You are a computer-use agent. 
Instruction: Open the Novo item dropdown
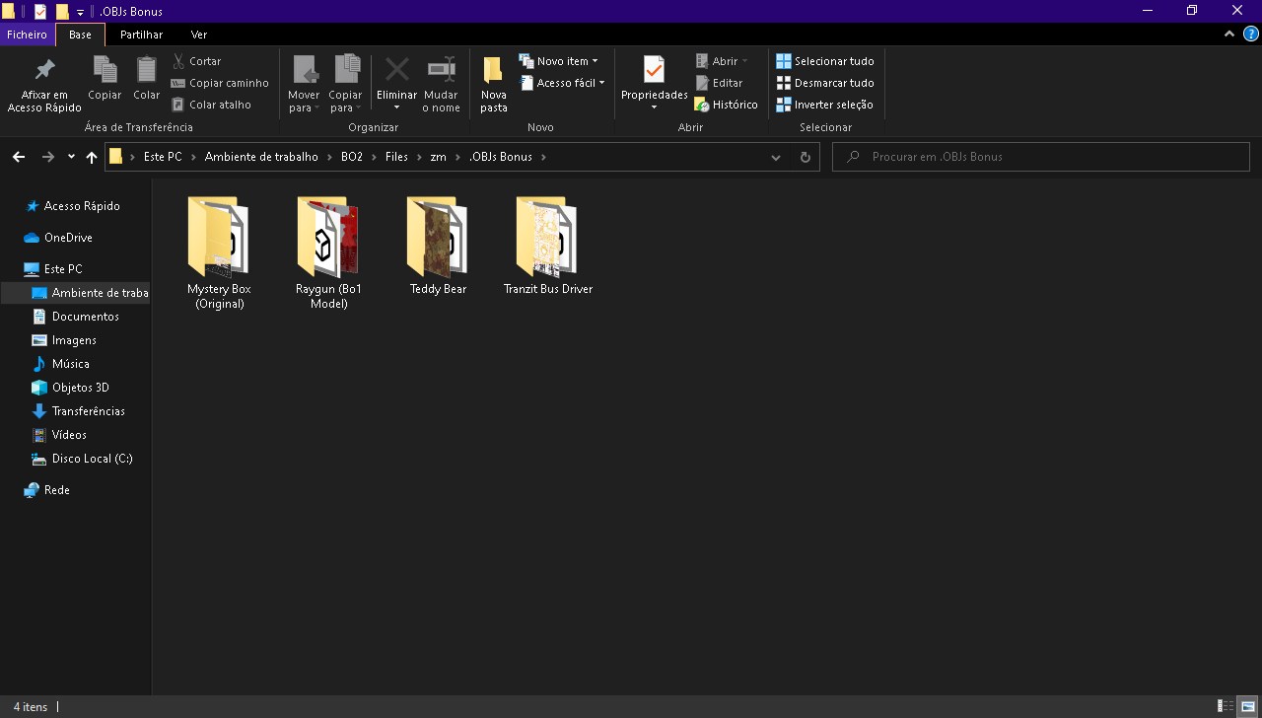558,61
